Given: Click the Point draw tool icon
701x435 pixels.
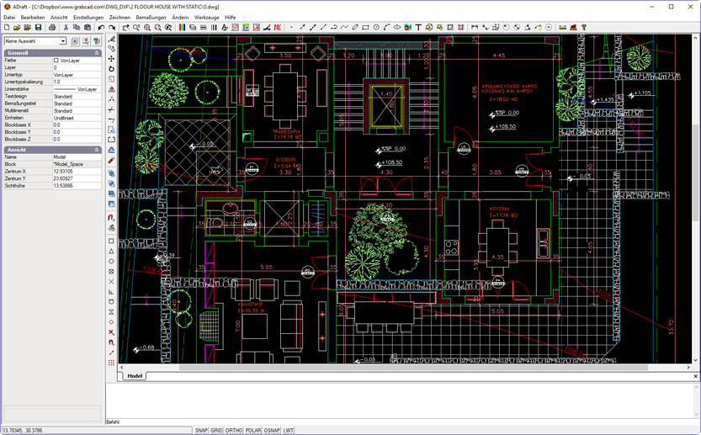Looking at the screenshot, I should pyautogui.click(x=291, y=28).
